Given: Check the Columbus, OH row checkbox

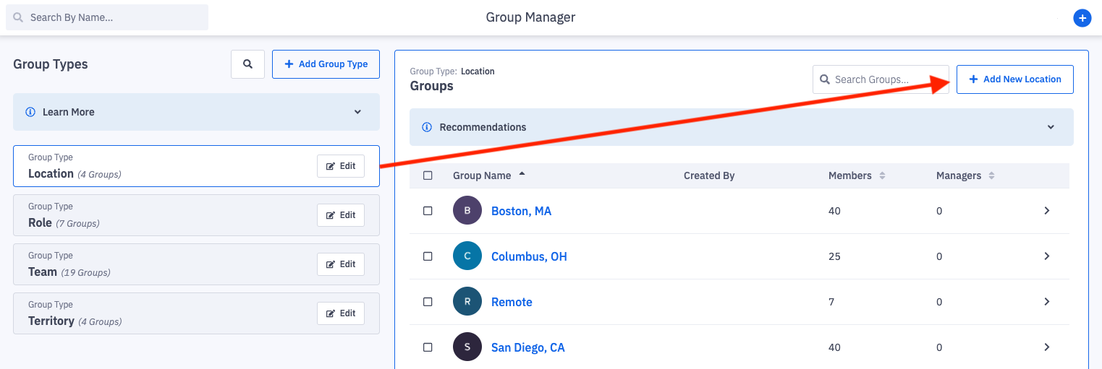Looking at the screenshot, I should tap(428, 256).
